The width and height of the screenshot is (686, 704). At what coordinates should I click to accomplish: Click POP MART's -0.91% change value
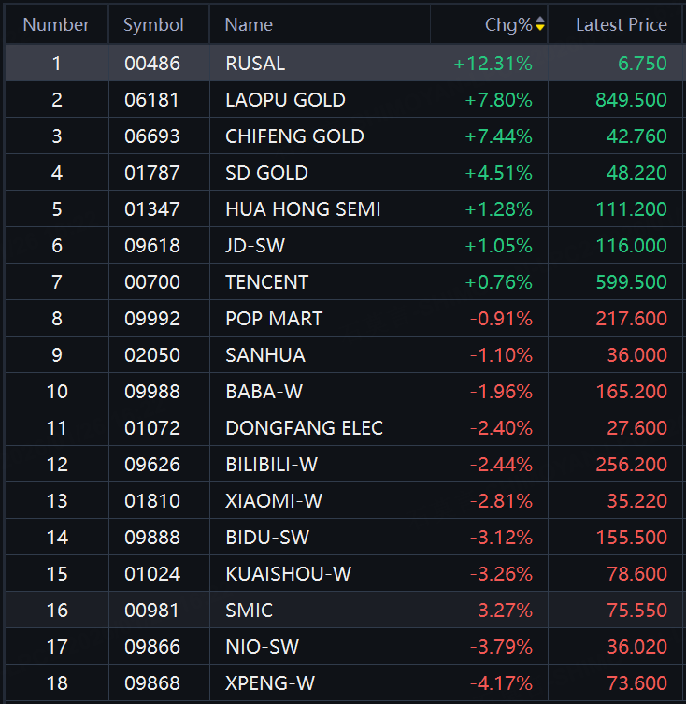point(501,319)
